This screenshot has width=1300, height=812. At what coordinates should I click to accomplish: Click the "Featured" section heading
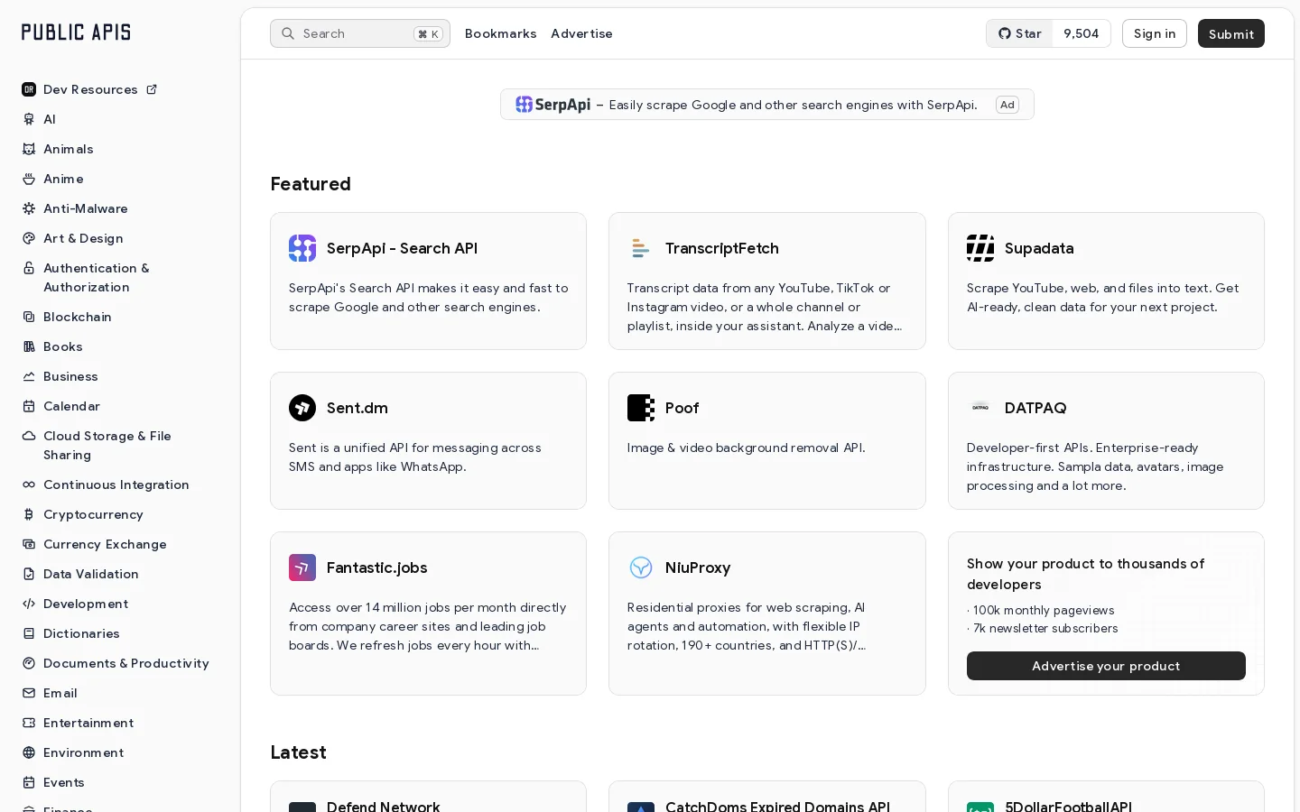click(x=311, y=184)
